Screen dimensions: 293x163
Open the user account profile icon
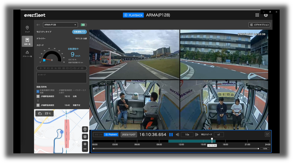[266, 15]
